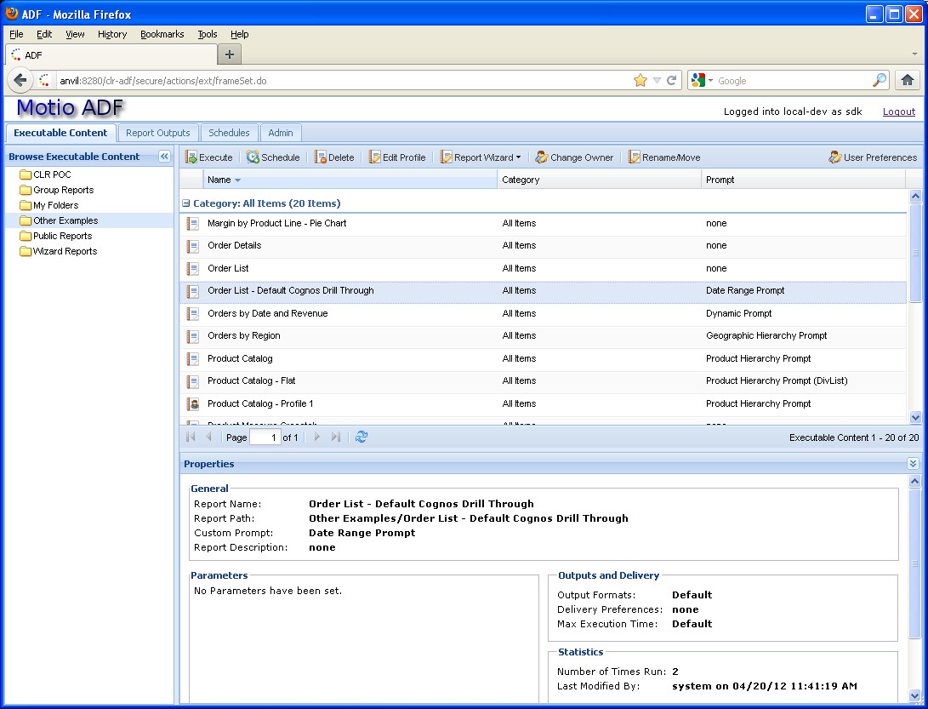
Task: Collapse the Browse Executable Content panel
Action: (x=164, y=157)
